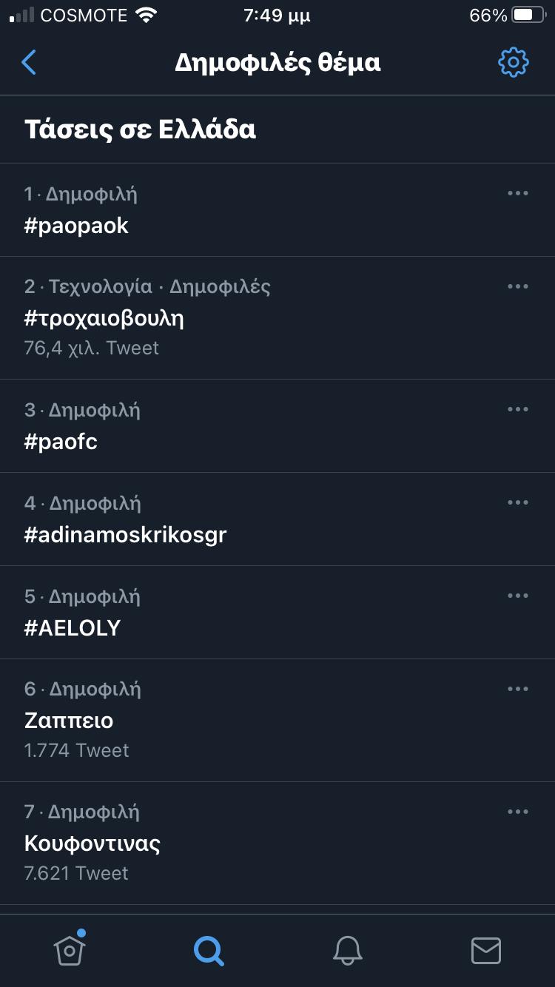
Task: Select the Ζαππειο trend entry
Action: coord(69,721)
